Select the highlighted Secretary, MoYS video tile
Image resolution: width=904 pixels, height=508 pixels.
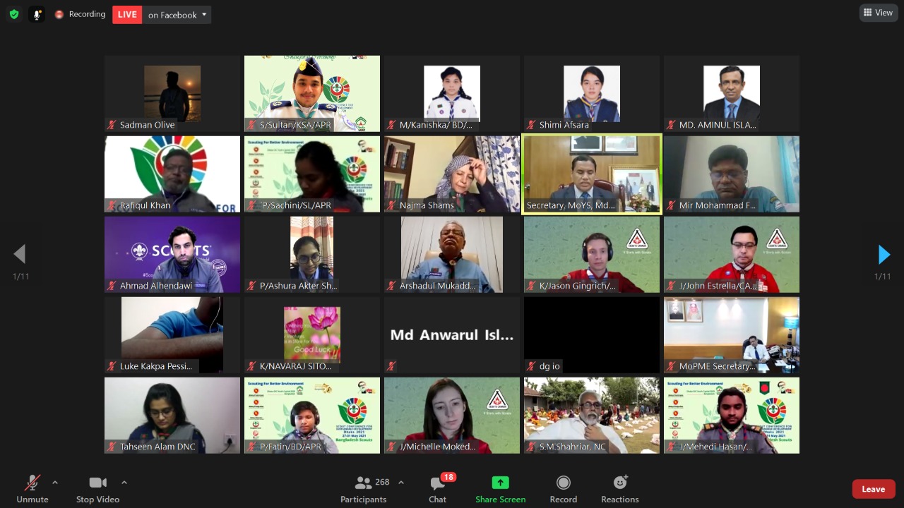point(592,174)
